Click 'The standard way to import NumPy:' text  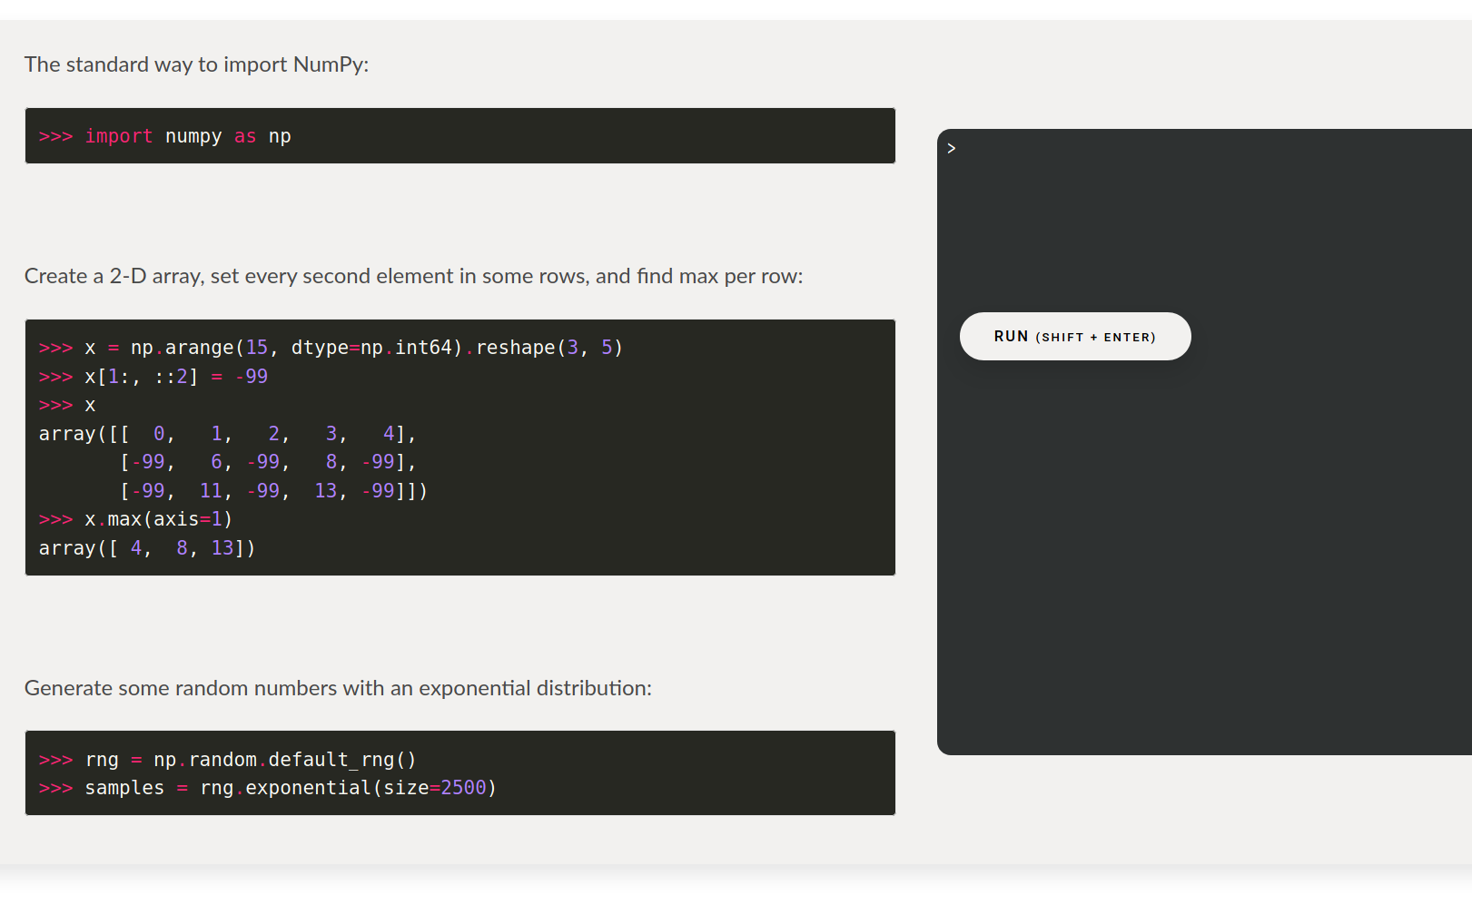[197, 64]
